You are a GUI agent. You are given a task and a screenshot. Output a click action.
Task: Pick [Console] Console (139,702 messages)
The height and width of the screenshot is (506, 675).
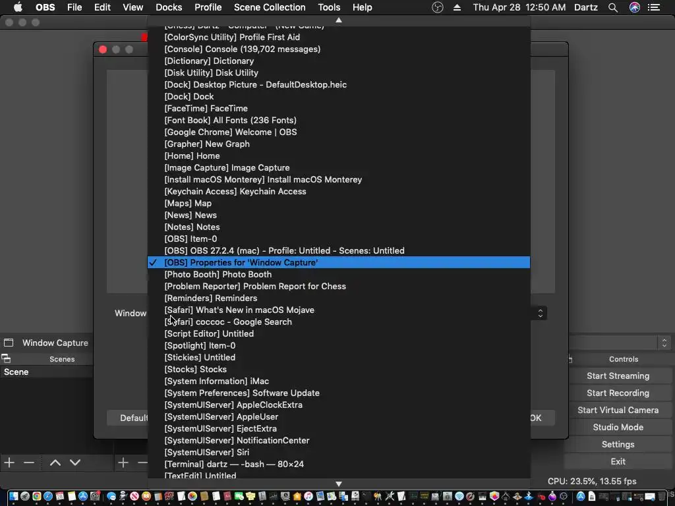tap(339, 49)
